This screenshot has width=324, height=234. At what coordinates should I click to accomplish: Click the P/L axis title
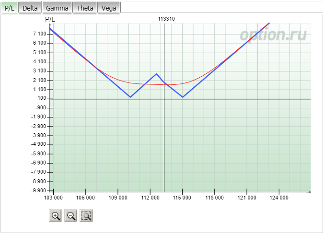(50, 20)
